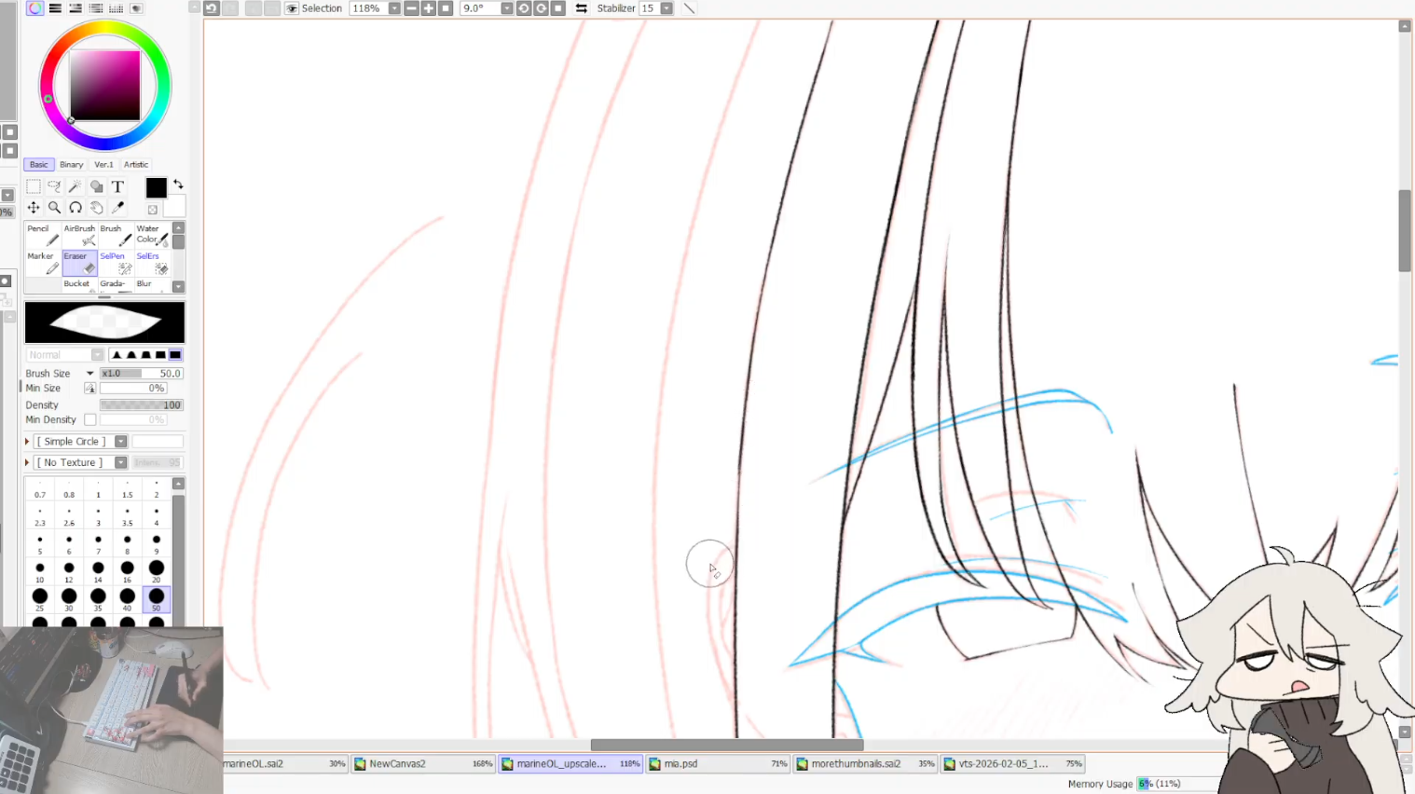Activate the Text tool
Image resolution: width=1415 pixels, height=794 pixels.
point(117,187)
